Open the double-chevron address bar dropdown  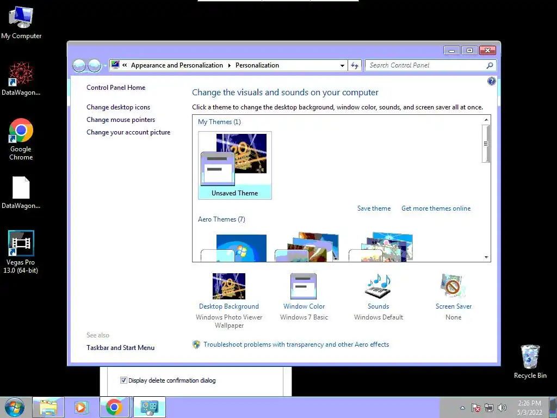[125, 65]
